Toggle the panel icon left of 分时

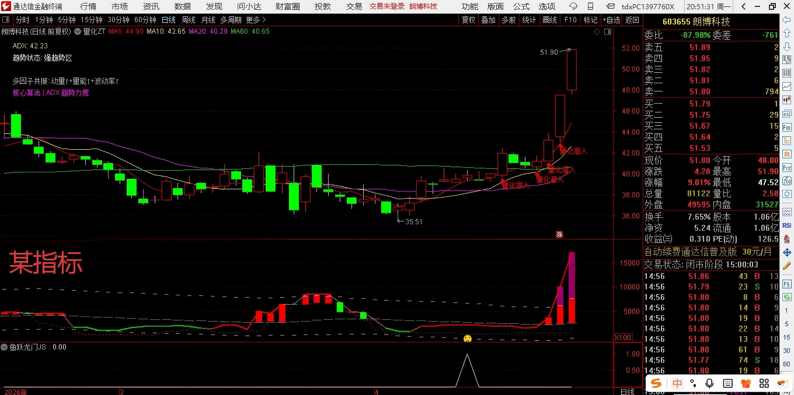click(x=6, y=20)
